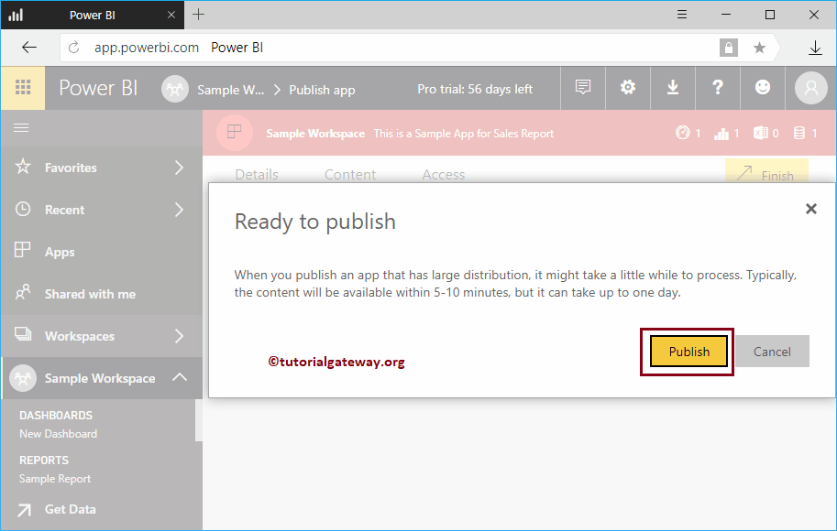The height and width of the screenshot is (531, 837).
Task: Expand the Favorites chevron
Action: point(180,168)
